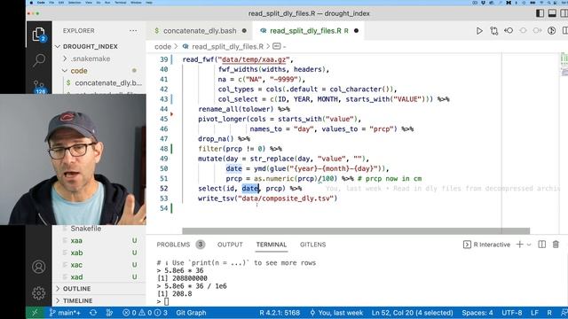Switch to read_split_dly_files.R tab
Screen dimensions: 568x319
coord(305,31)
